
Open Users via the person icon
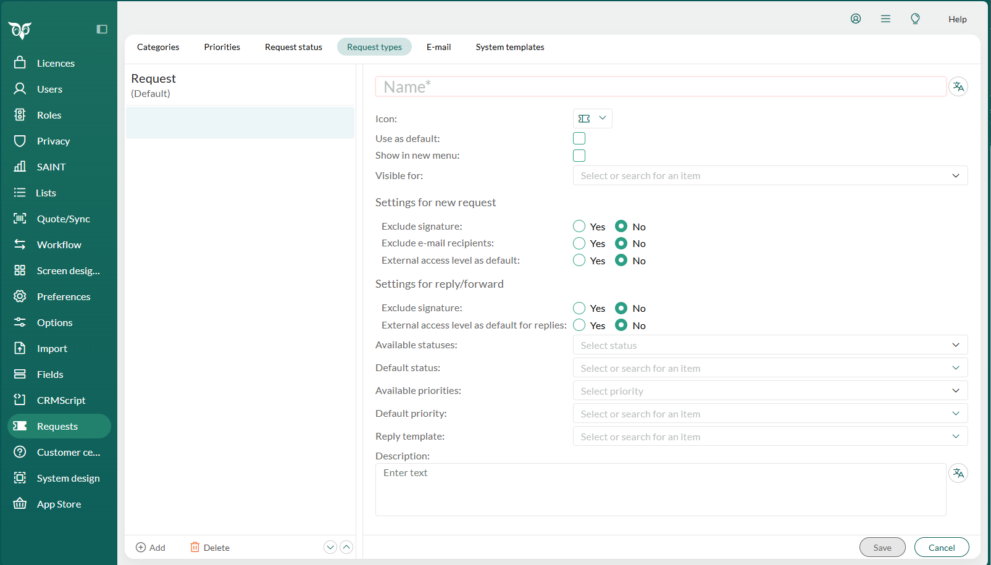[x=20, y=89]
